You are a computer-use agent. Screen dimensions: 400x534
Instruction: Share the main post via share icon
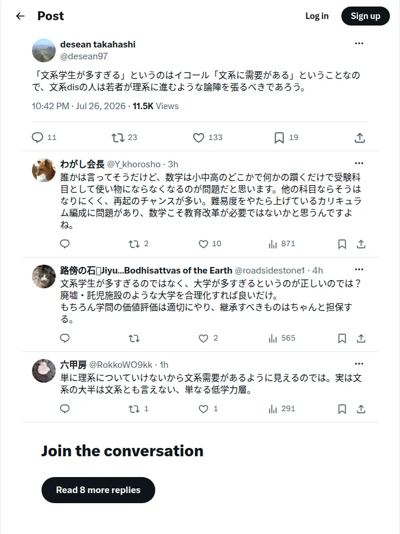click(360, 138)
